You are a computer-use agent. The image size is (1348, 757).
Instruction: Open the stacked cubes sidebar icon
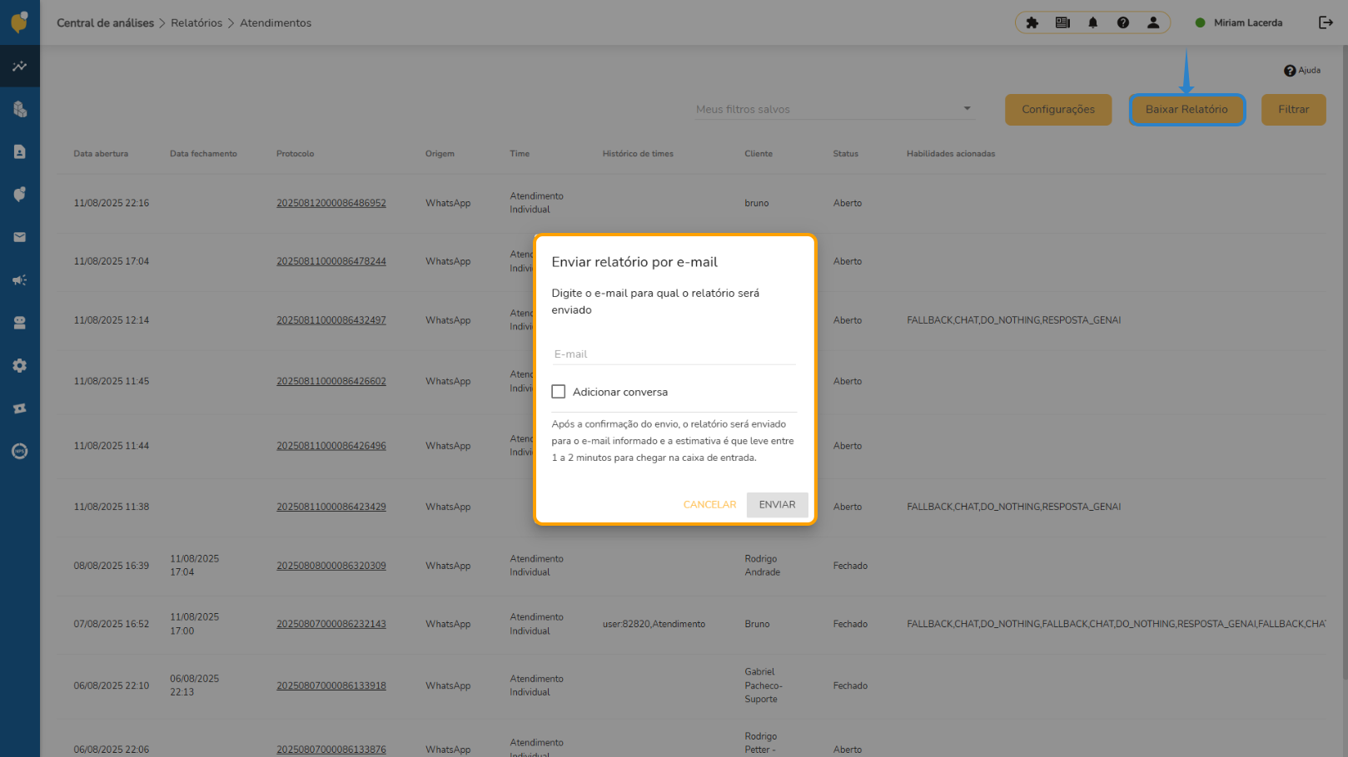(19, 109)
